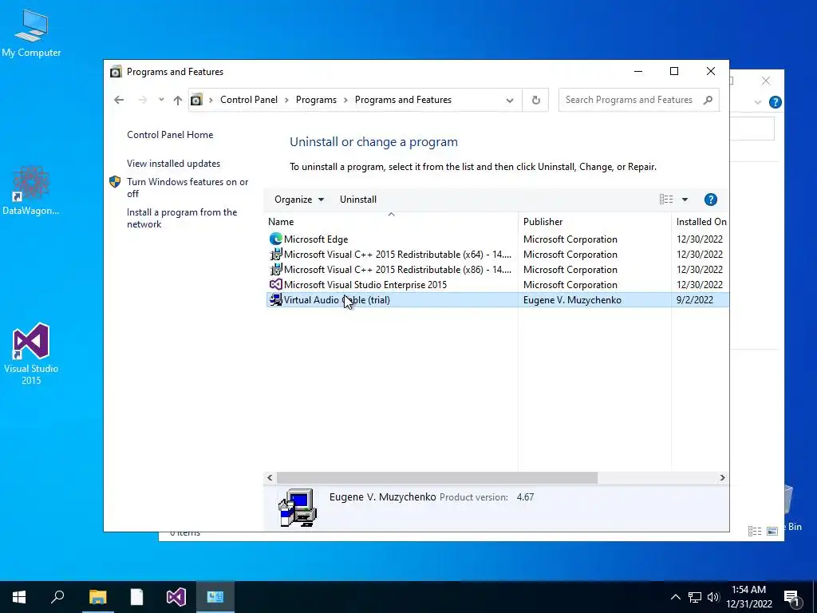Image resolution: width=817 pixels, height=613 pixels.
Task: Open Visual Studio from taskbar
Action: (x=176, y=597)
